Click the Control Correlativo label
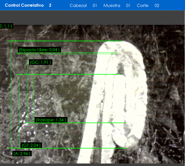185x166 pixels. (x=24, y=5)
